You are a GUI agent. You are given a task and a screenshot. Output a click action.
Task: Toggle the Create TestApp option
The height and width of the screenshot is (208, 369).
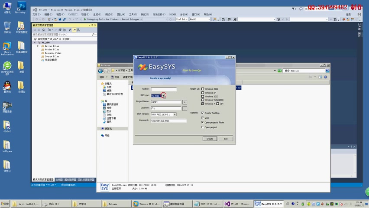click(x=203, y=113)
